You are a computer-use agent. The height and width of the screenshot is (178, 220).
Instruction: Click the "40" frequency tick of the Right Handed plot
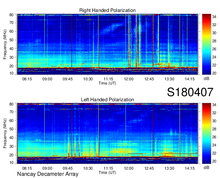tap(11, 49)
